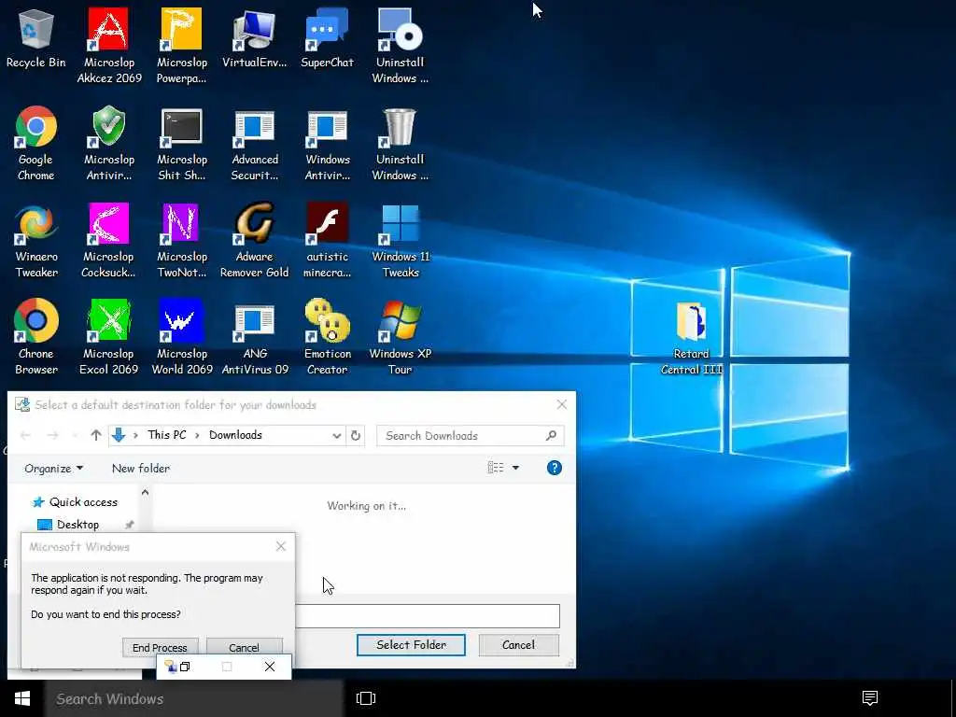Select Adware Remover Gold icon
Image resolution: width=956 pixels, height=717 pixels.
254,240
